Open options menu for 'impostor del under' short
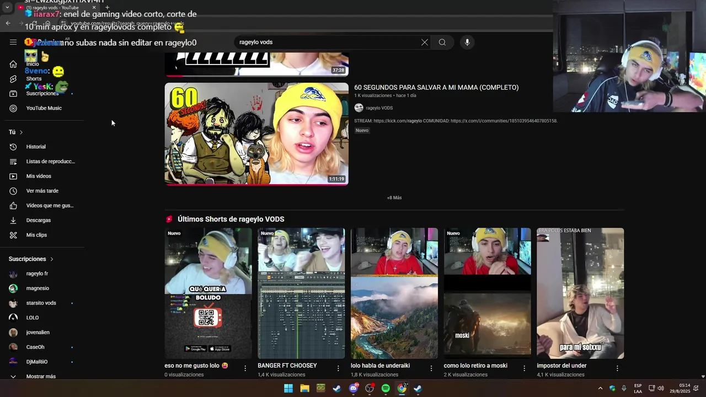Viewport: 706px width, 397px height. click(x=617, y=368)
